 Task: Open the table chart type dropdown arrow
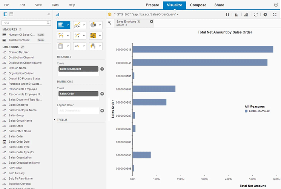point(68,46)
